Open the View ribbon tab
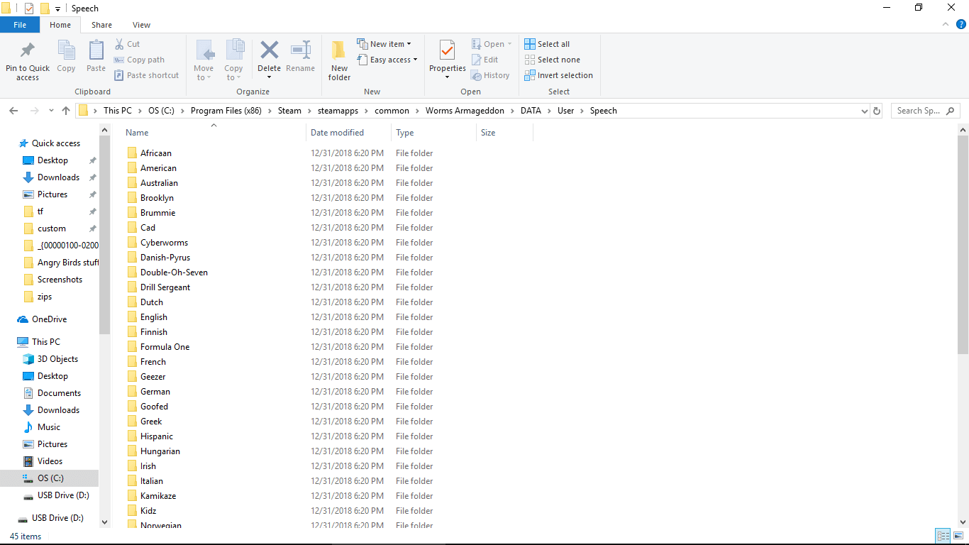The image size is (969, 545). tap(141, 25)
